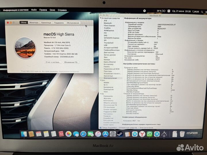Click Аппаратные средства in the bottom path bar
207x155 pixels.
click(128, 127)
